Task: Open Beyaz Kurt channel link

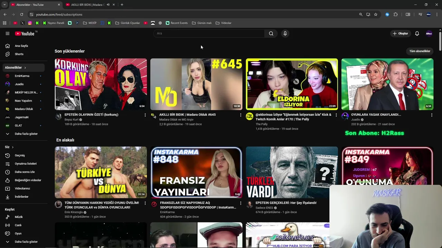Action: [71, 120]
